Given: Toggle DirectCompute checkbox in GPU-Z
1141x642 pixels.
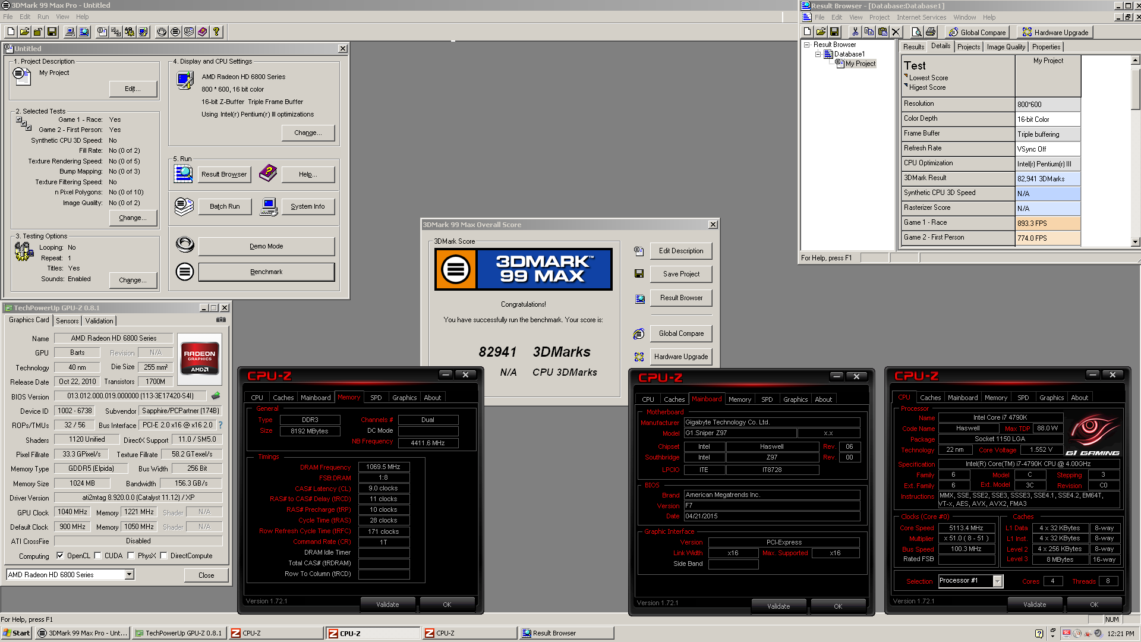Looking at the screenshot, I should click(163, 556).
